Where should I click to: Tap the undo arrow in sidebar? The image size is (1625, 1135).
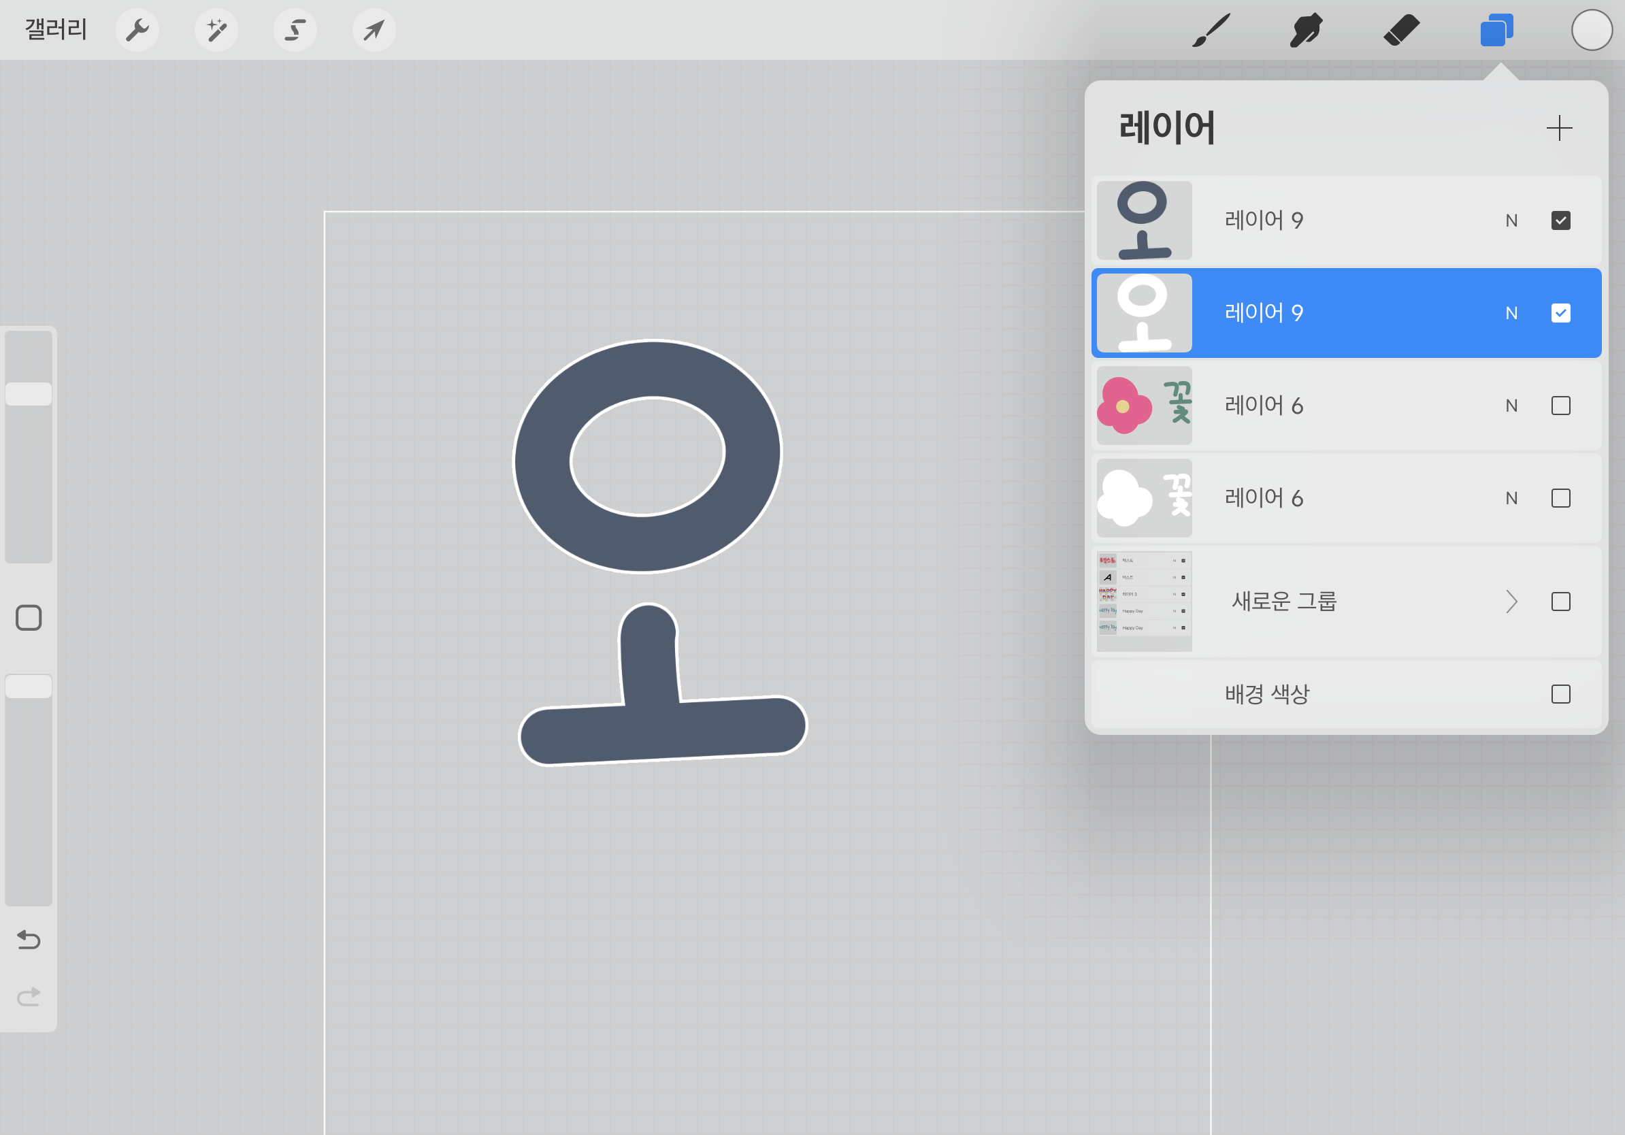tap(29, 940)
